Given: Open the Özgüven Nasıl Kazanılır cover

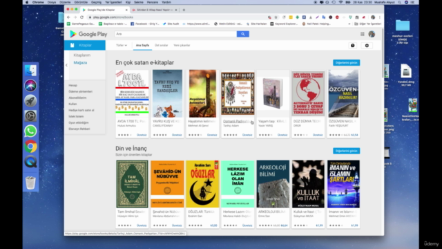Looking at the screenshot, I should coord(343,93).
